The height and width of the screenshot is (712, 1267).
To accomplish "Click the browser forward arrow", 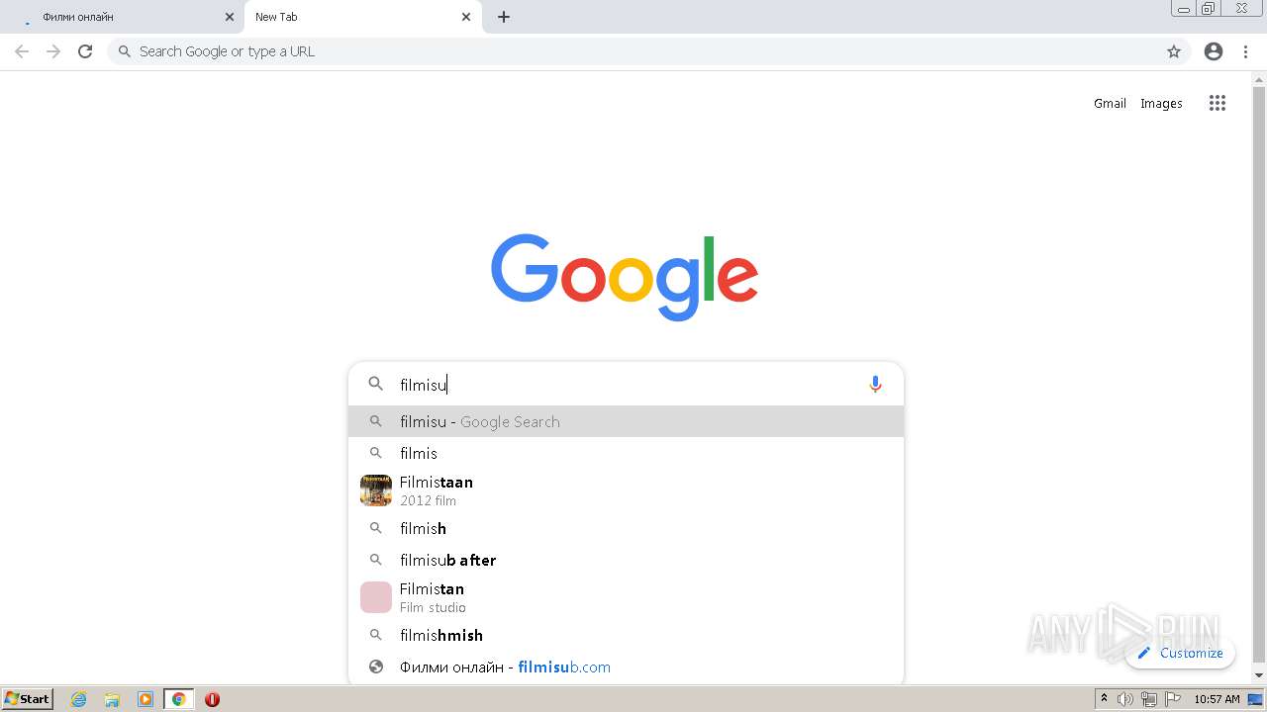I will coord(53,51).
